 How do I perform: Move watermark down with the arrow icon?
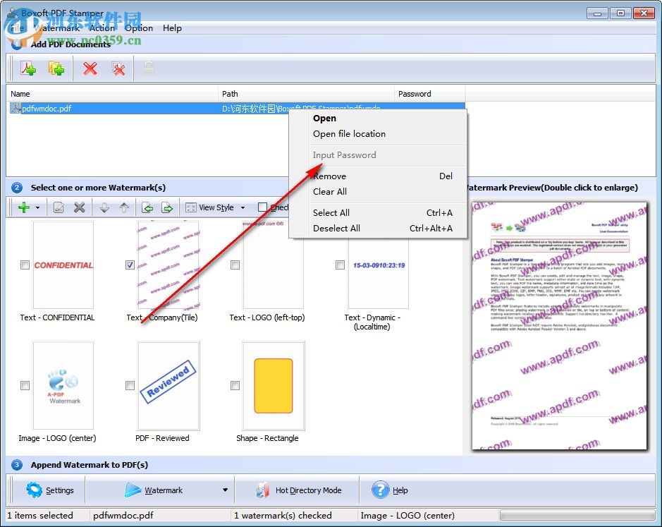point(104,207)
